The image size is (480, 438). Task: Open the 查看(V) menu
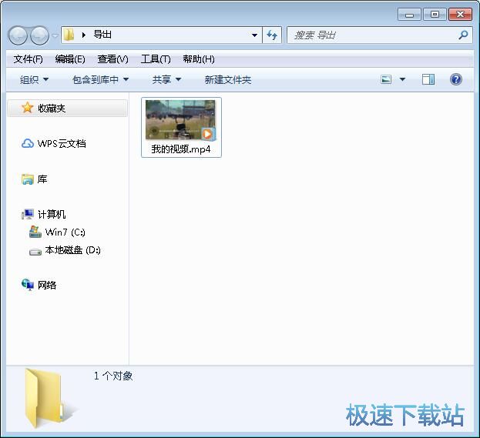[x=113, y=59]
